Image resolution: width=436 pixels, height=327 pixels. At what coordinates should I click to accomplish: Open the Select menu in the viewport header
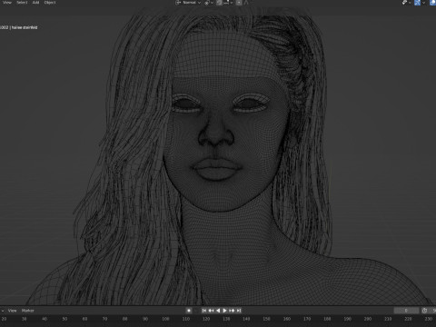22,3
